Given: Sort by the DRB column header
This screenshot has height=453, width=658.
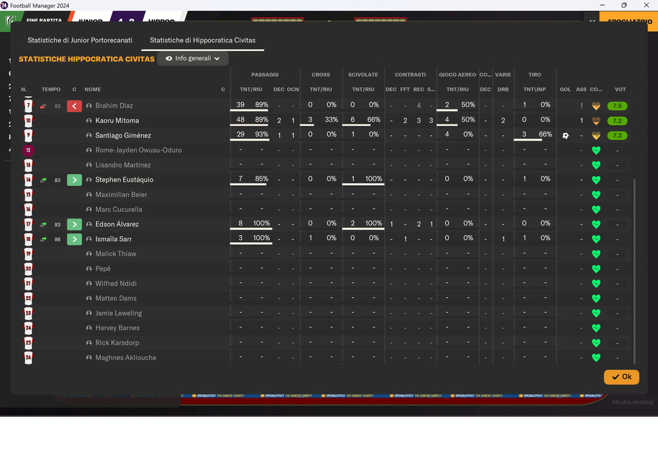Looking at the screenshot, I should point(503,89).
